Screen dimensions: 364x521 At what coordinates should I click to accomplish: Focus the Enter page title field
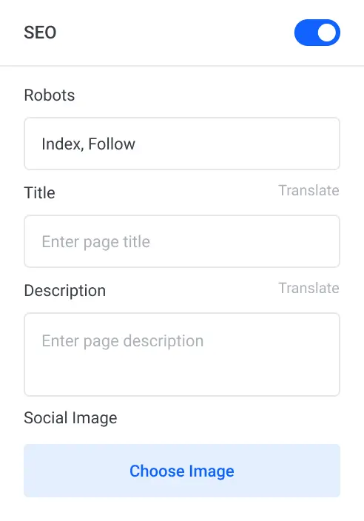[x=182, y=241]
